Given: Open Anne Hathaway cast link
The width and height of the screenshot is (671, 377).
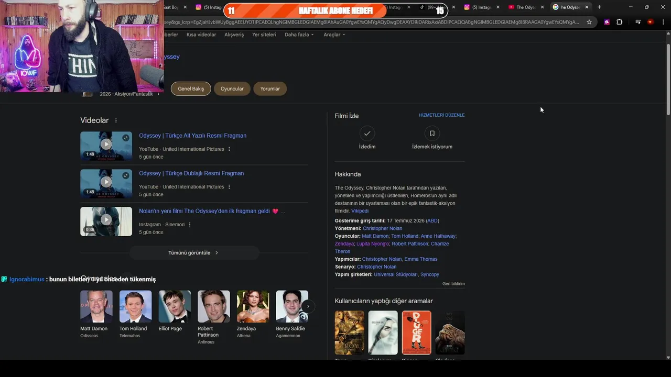Looking at the screenshot, I should pyautogui.click(x=438, y=236).
